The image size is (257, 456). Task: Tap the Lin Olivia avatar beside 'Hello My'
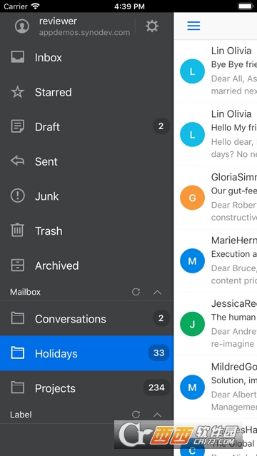192,134
